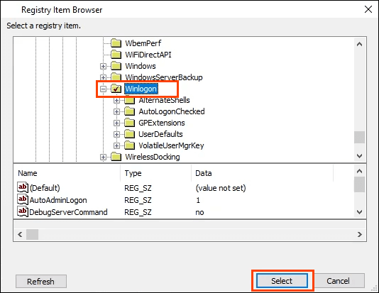
Task: Click the WiFiDirectAPI folder icon
Action: click(116, 55)
